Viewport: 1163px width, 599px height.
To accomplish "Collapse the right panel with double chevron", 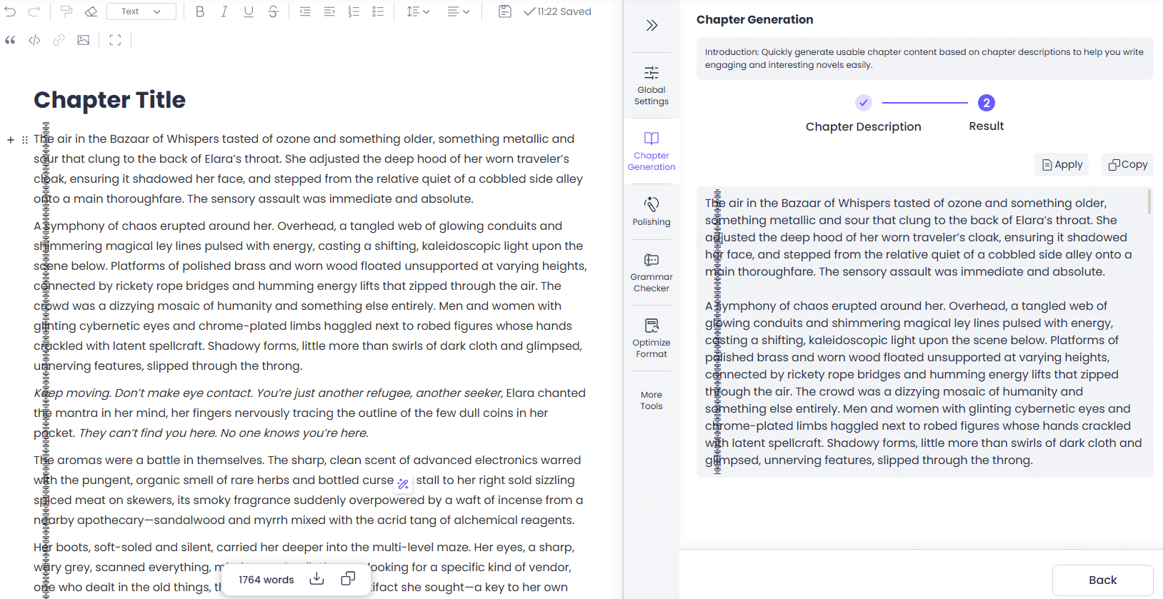I will [652, 26].
